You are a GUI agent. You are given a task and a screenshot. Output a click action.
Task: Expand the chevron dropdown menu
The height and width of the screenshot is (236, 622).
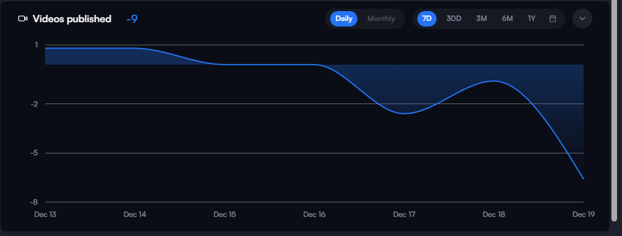[x=582, y=18]
